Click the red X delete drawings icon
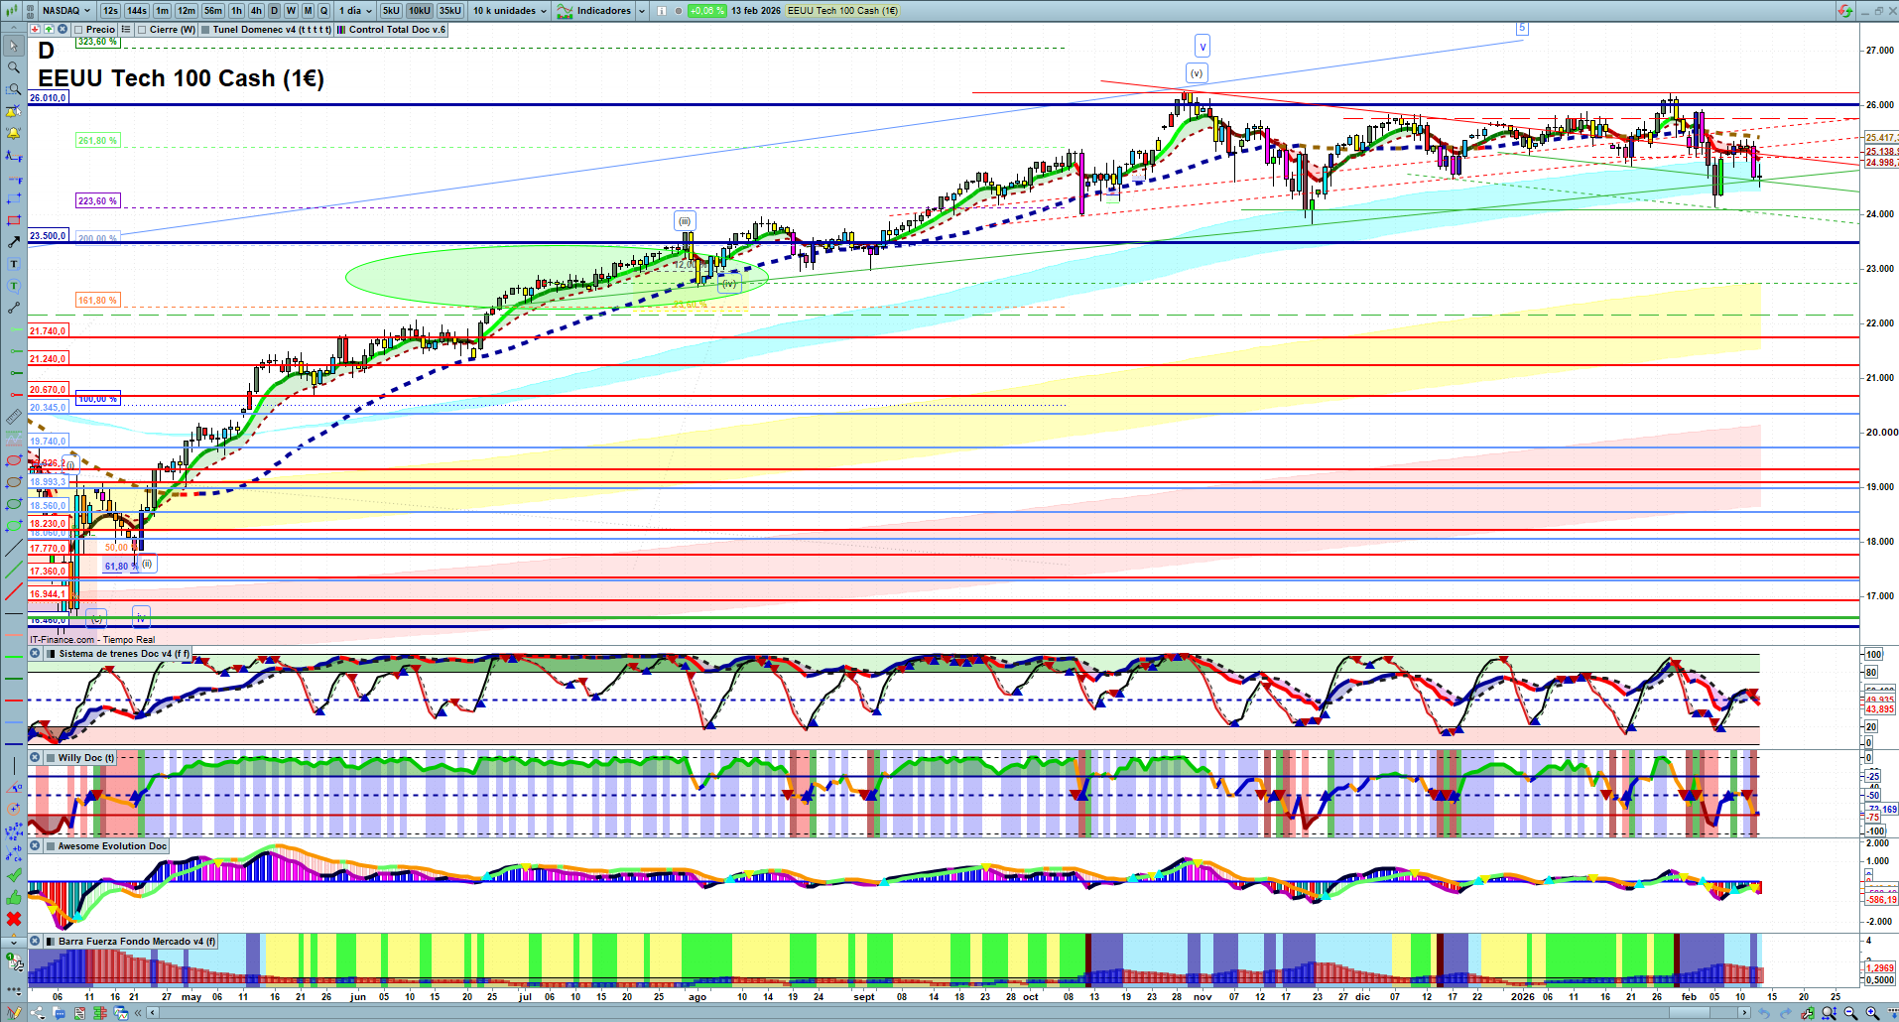1899x1022 pixels. tap(14, 919)
